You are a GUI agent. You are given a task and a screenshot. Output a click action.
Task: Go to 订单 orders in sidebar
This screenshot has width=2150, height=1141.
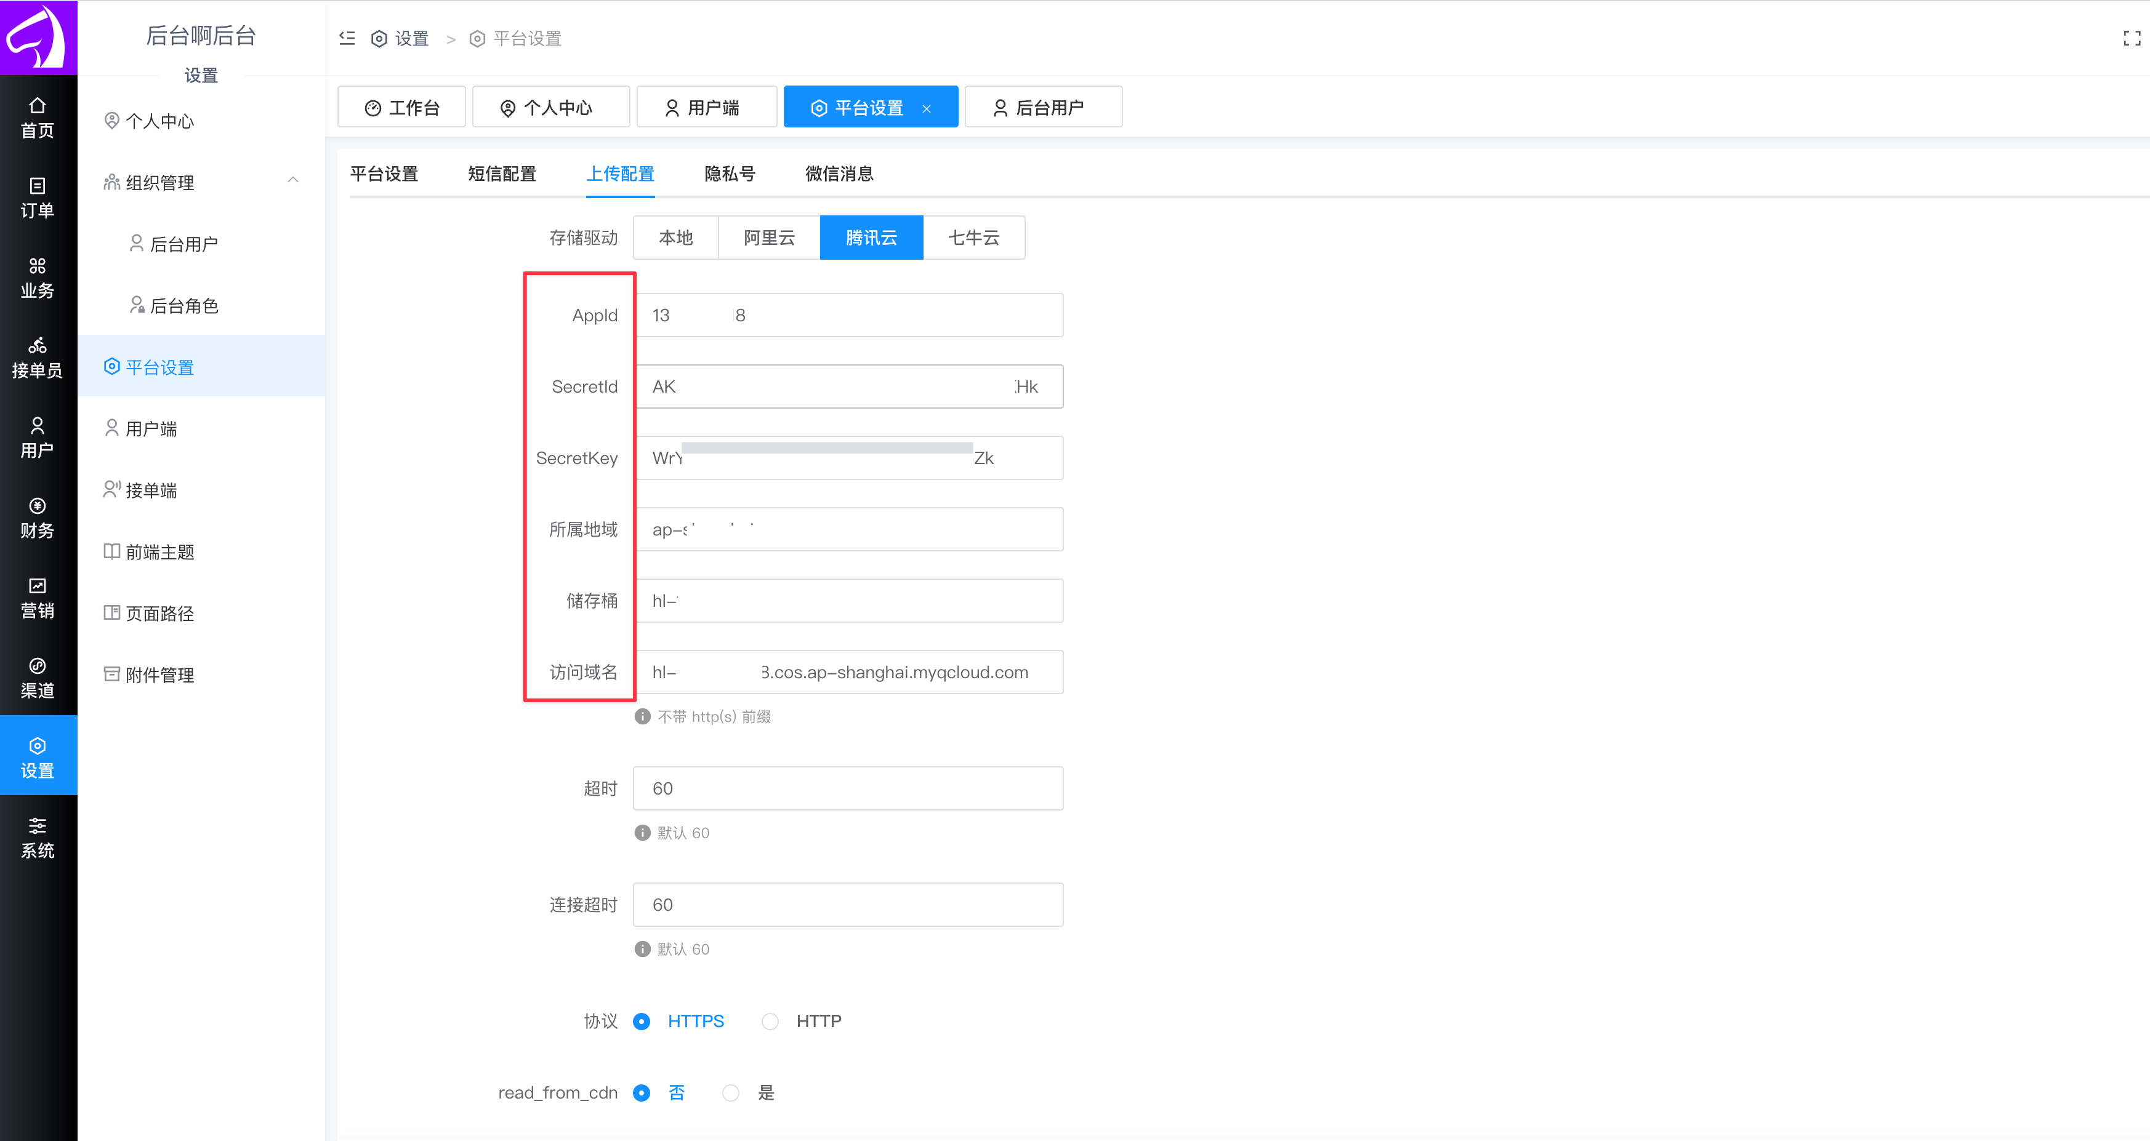click(38, 198)
